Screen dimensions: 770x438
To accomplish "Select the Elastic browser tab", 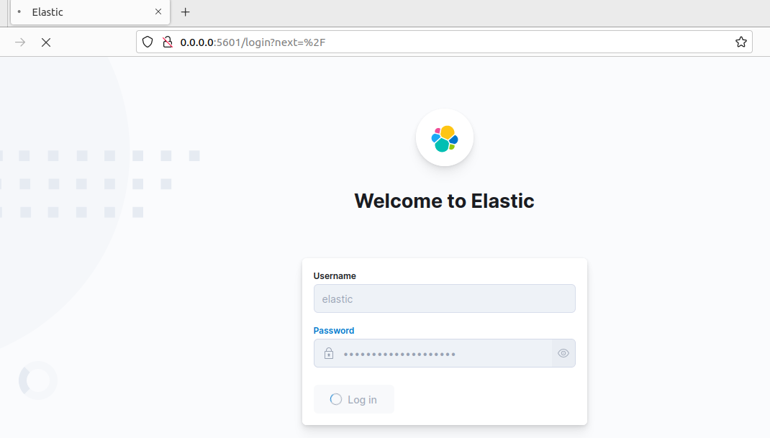I will 91,12.
